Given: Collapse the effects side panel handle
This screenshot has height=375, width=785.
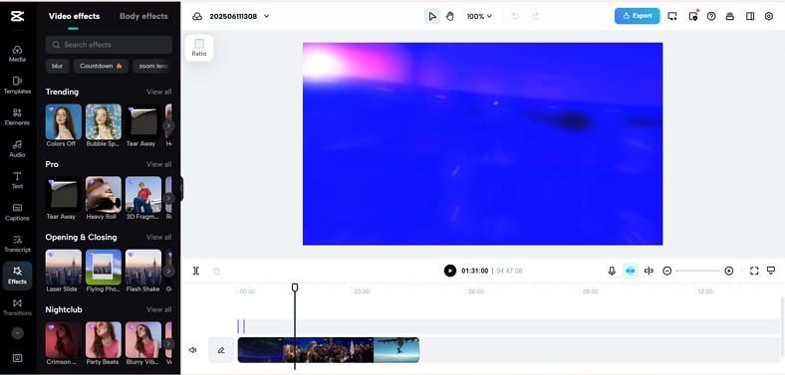Looking at the screenshot, I should click(181, 189).
